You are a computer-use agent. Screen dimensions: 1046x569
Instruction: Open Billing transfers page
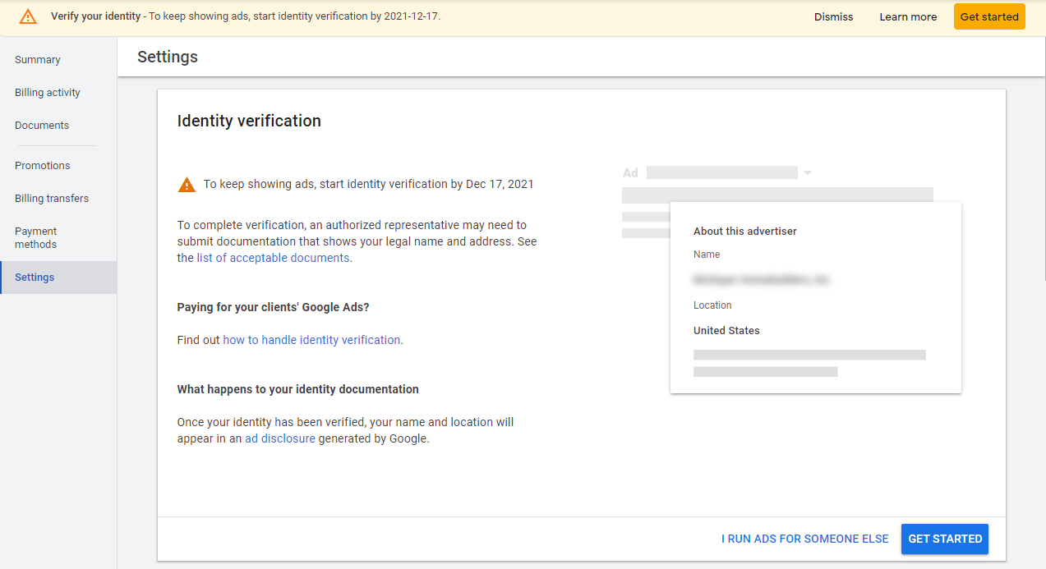tap(52, 199)
